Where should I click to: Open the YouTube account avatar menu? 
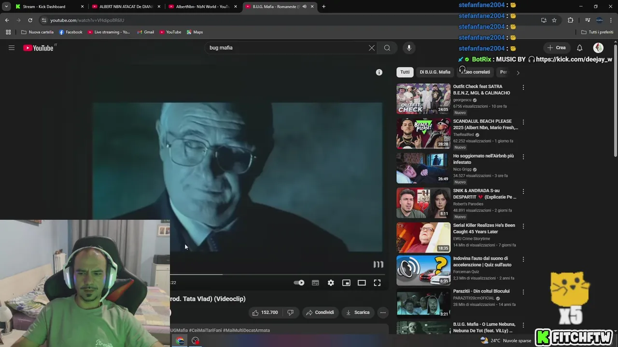coord(598,48)
